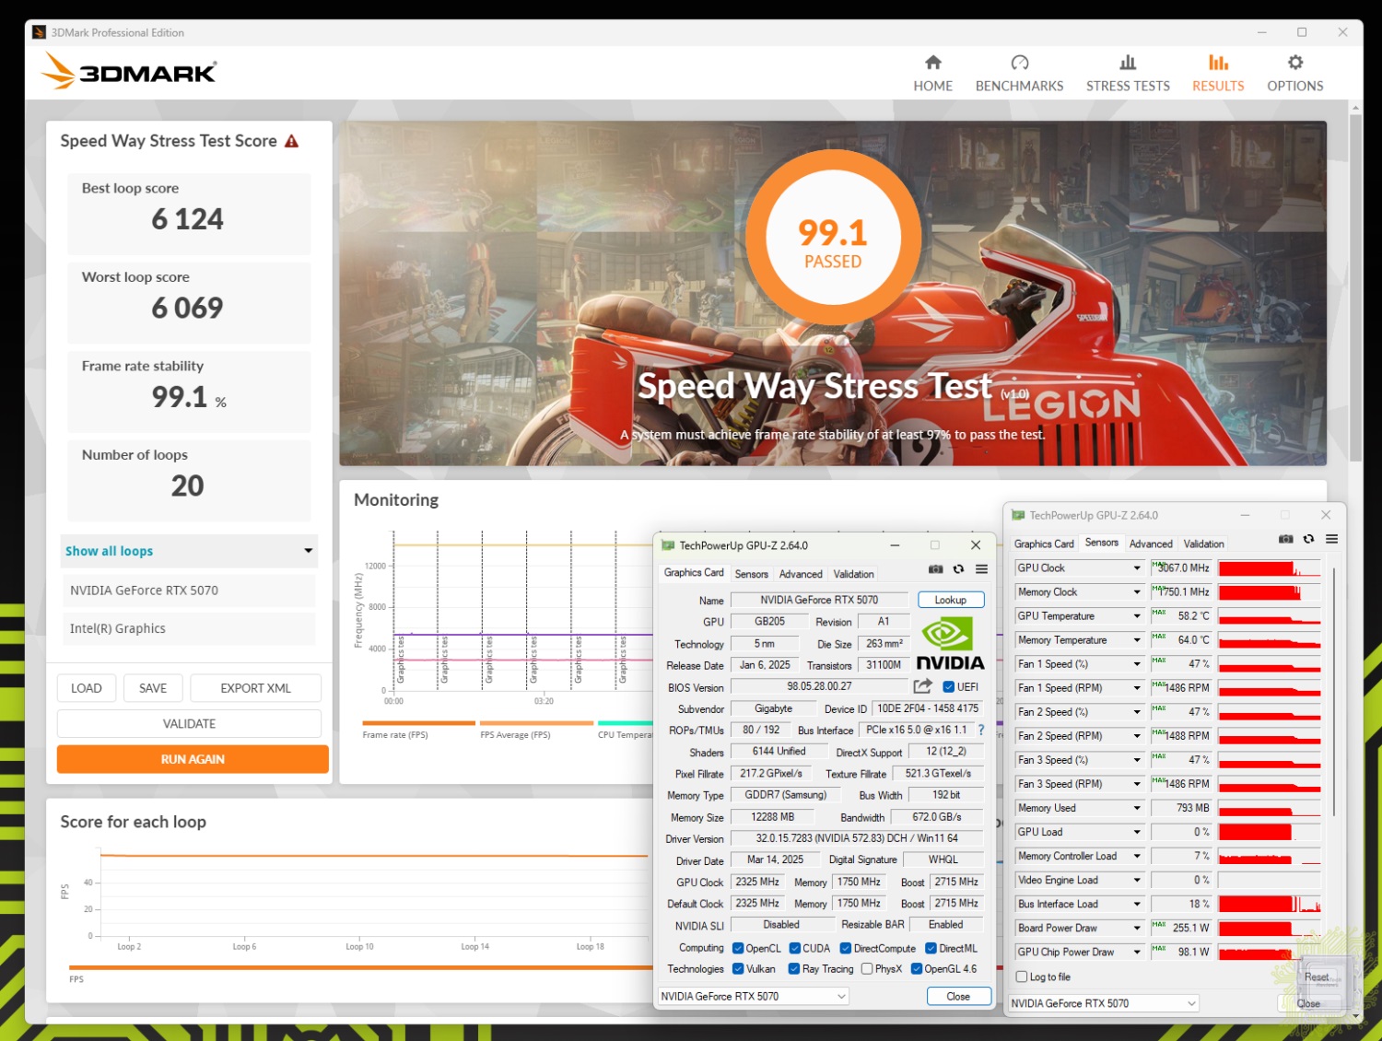Click the EXPORT XML button
This screenshot has width=1382, height=1041.
coord(255,688)
